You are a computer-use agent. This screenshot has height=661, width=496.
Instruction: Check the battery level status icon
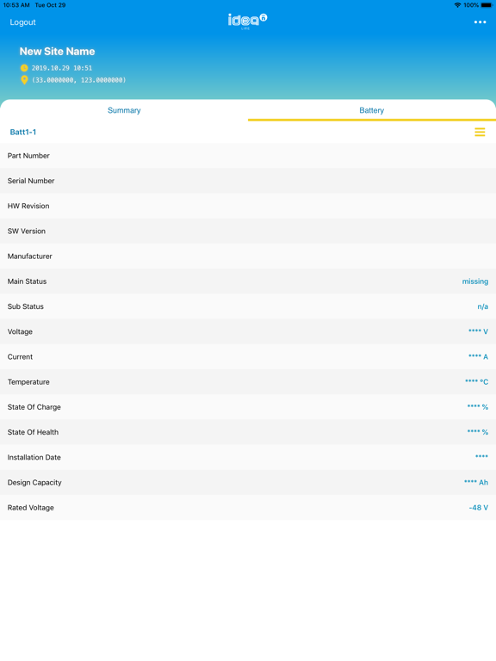coord(487,5)
